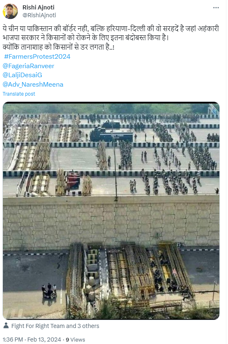Click the Rishi Ajnoti display name

pos(38,7)
